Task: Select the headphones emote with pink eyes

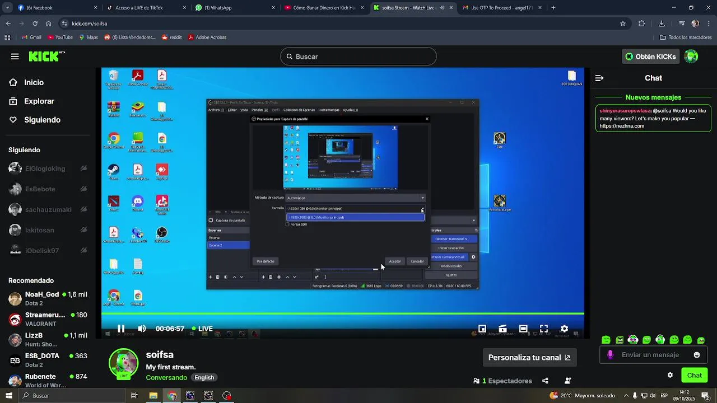Action: 633,340
